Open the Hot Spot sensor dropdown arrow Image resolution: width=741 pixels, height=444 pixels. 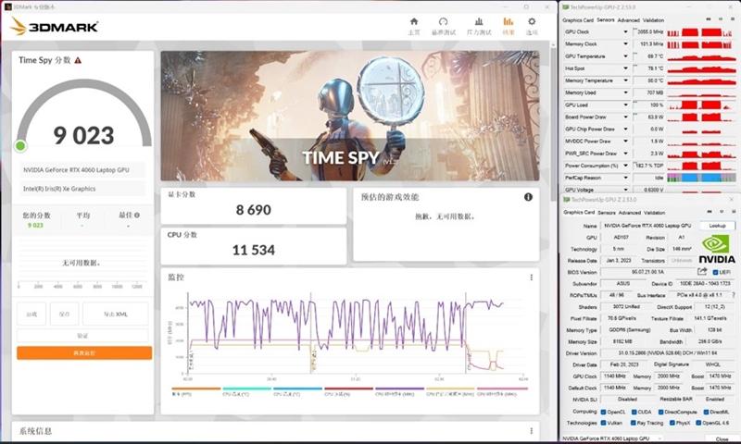pos(626,68)
